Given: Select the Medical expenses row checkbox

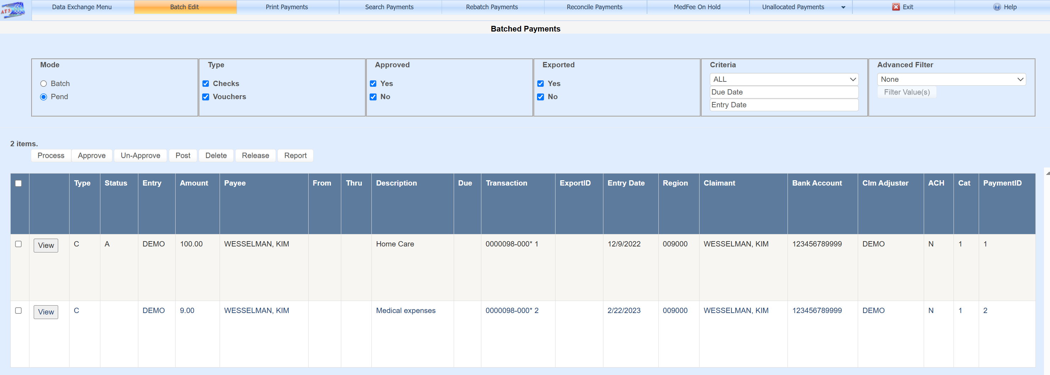Looking at the screenshot, I should pyautogui.click(x=18, y=311).
